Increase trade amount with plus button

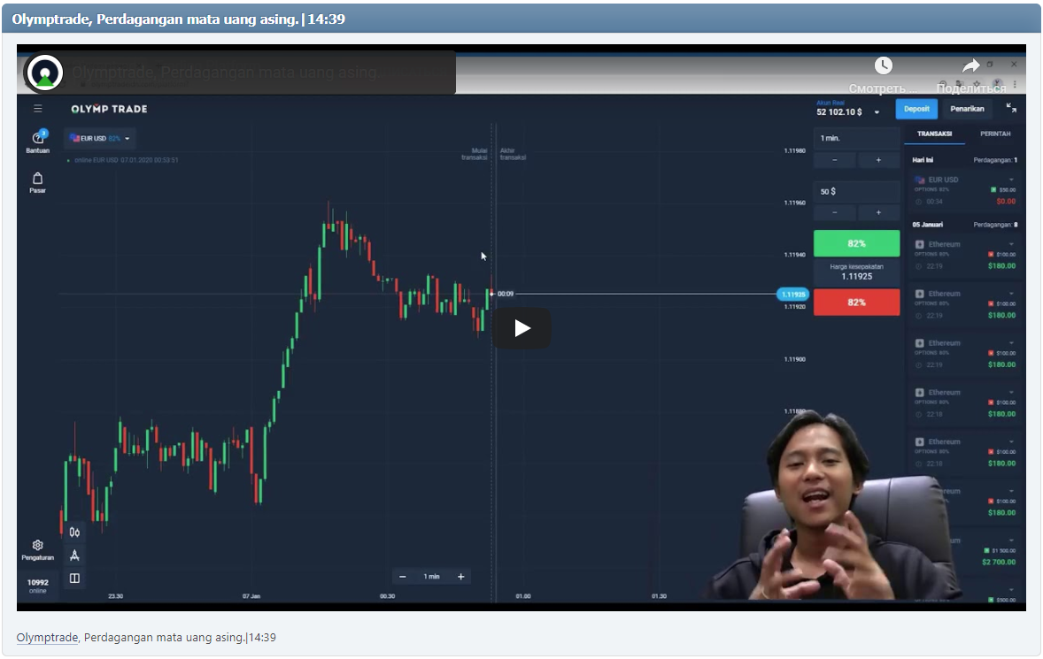coord(878,212)
